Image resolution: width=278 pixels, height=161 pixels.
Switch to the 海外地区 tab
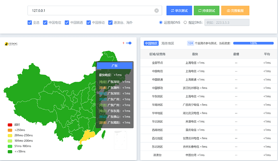pyautogui.click(x=168, y=43)
